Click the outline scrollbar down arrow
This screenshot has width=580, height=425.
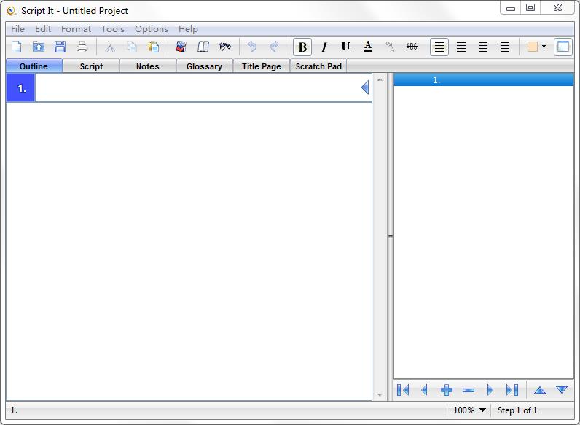(x=380, y=394)
